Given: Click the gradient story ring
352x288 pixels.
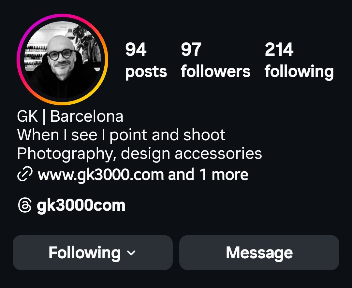Looking at the screenshot, I should (62, 60).
